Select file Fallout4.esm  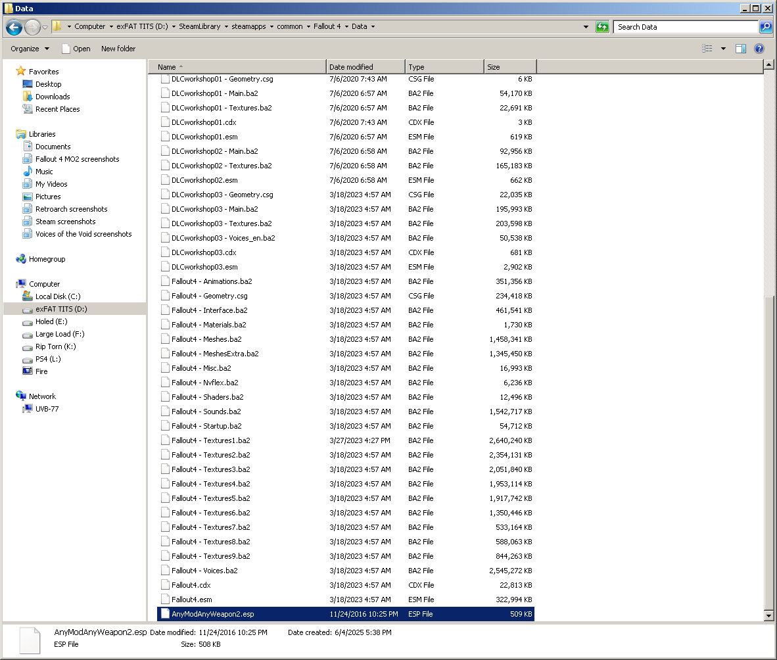345,600
